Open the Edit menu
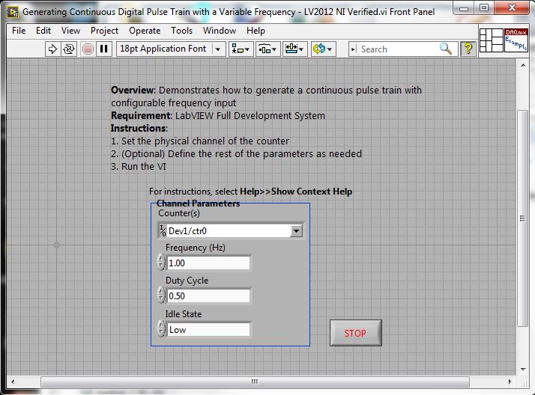The image size is (535, 395). 43,31
